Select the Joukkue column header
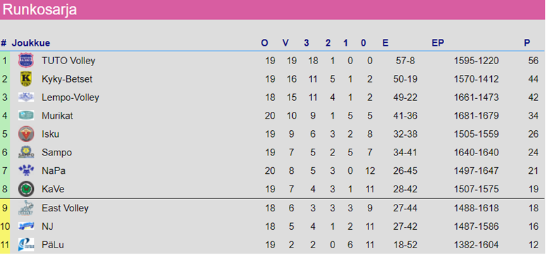The height and width of the screenshot is (255, 547). pos(31,43)
